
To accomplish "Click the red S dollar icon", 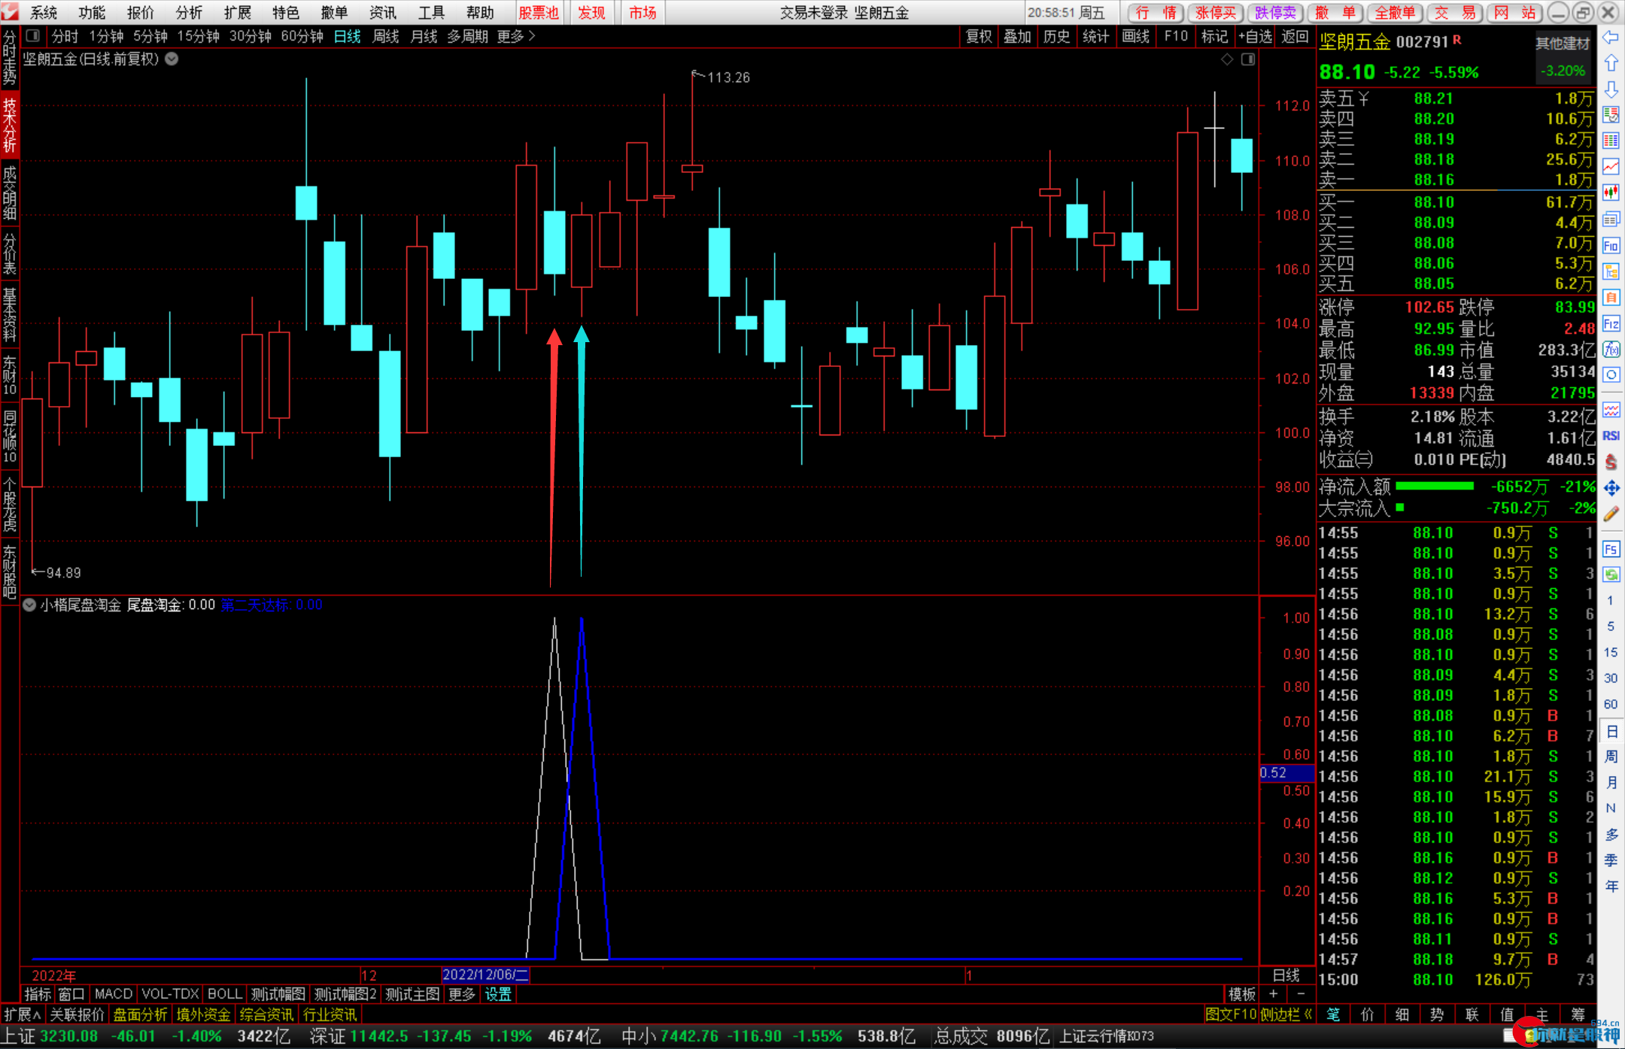I will [1611, 462].
